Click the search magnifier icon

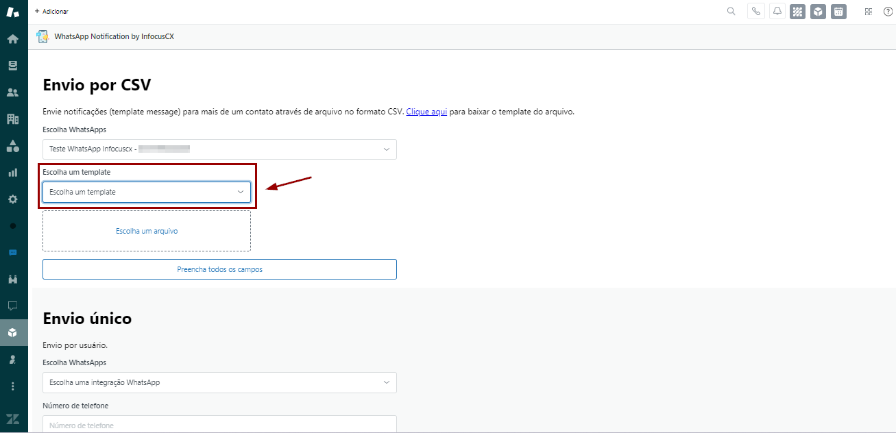[x=731, y=12]
